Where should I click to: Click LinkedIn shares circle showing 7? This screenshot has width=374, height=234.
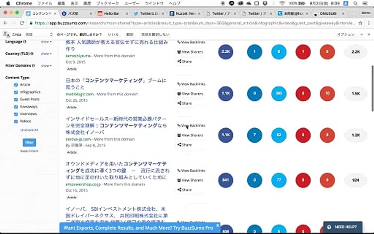255,135
